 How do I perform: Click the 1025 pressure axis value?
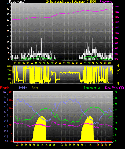(x=117, y=6)
